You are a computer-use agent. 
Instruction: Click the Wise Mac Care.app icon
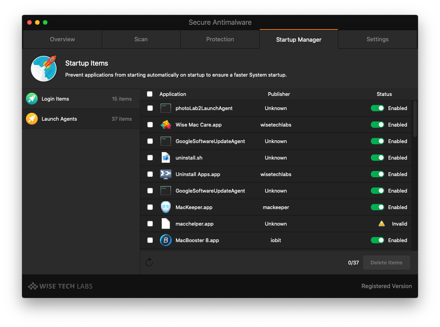165,125
